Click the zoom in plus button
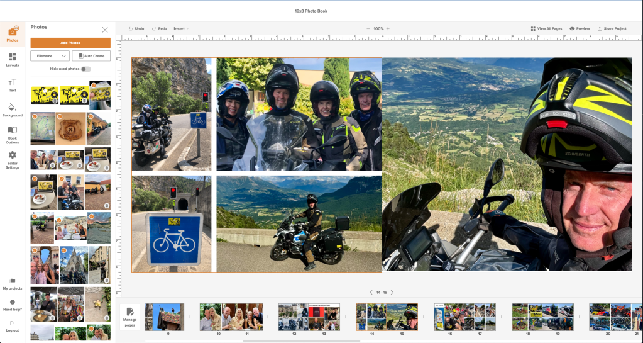643x343 pixels. point(388,28)
